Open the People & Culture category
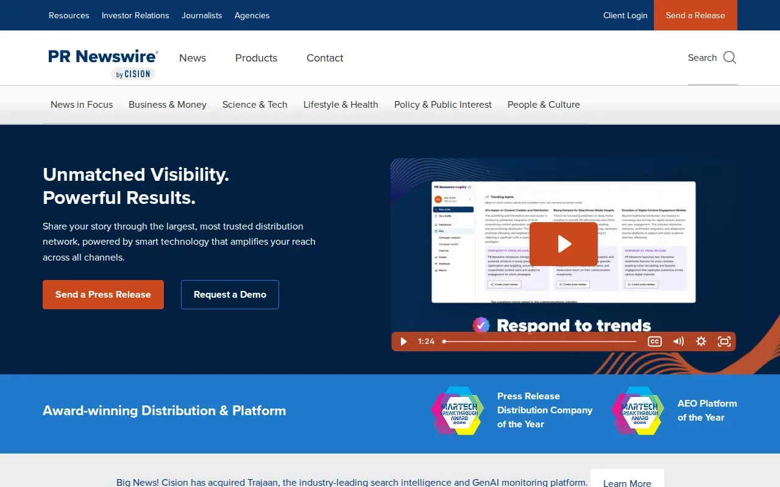 pos(544,105)
